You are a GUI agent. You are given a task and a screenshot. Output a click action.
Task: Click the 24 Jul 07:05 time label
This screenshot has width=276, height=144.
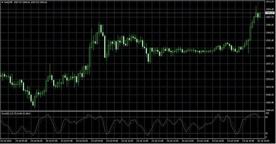click(x=52, y=141)
